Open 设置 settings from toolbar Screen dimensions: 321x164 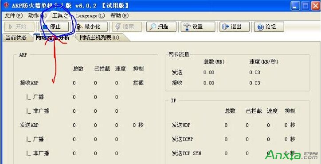[198, 27]
